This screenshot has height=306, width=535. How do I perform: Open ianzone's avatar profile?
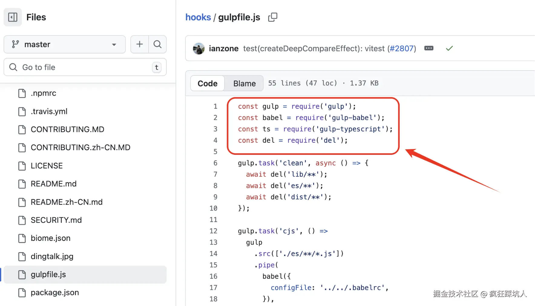pyautogui.click(x=199, y=48)
